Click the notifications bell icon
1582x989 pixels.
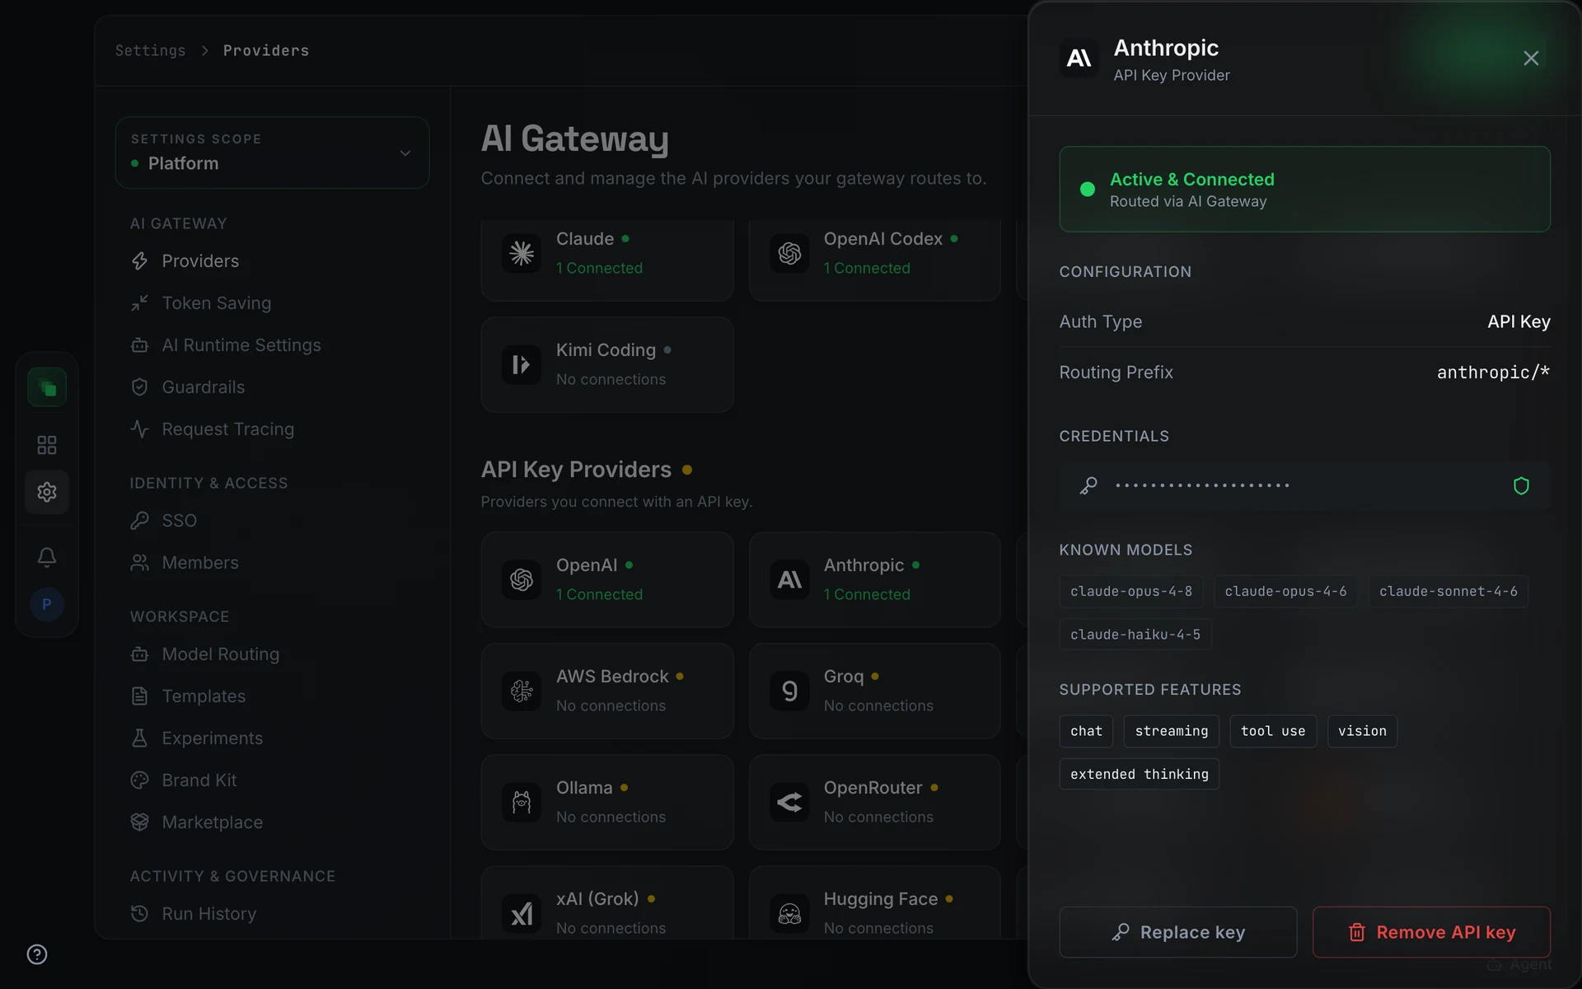point(47,557)
